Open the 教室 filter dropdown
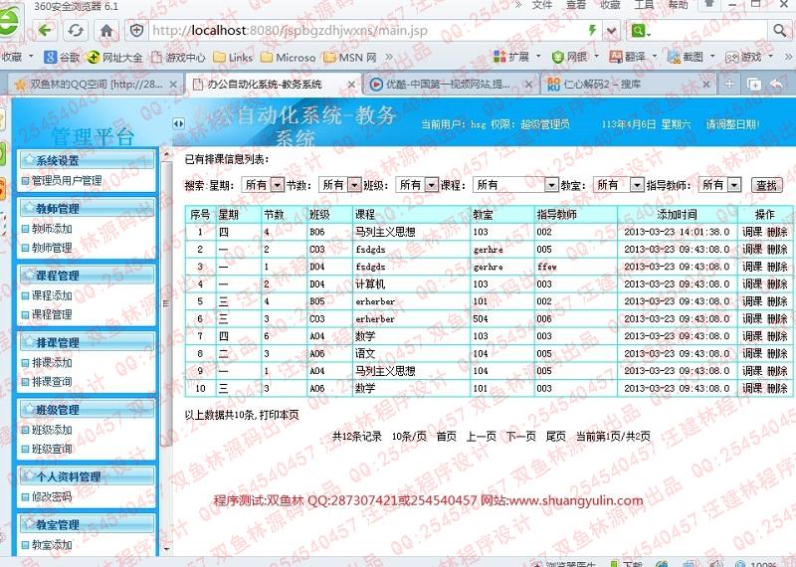796x567 pixels. coord(618,185)
